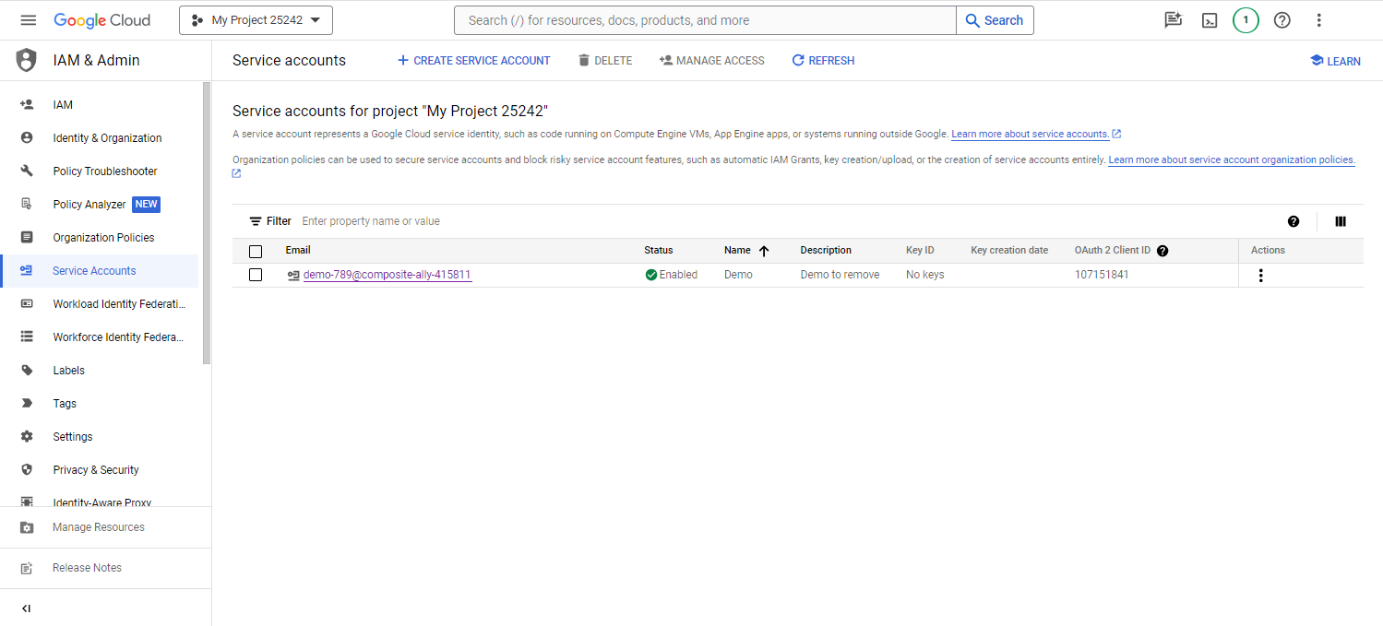Open Policy Analyzer
The image size is (1383, 626).
click(x=89, y=205)
